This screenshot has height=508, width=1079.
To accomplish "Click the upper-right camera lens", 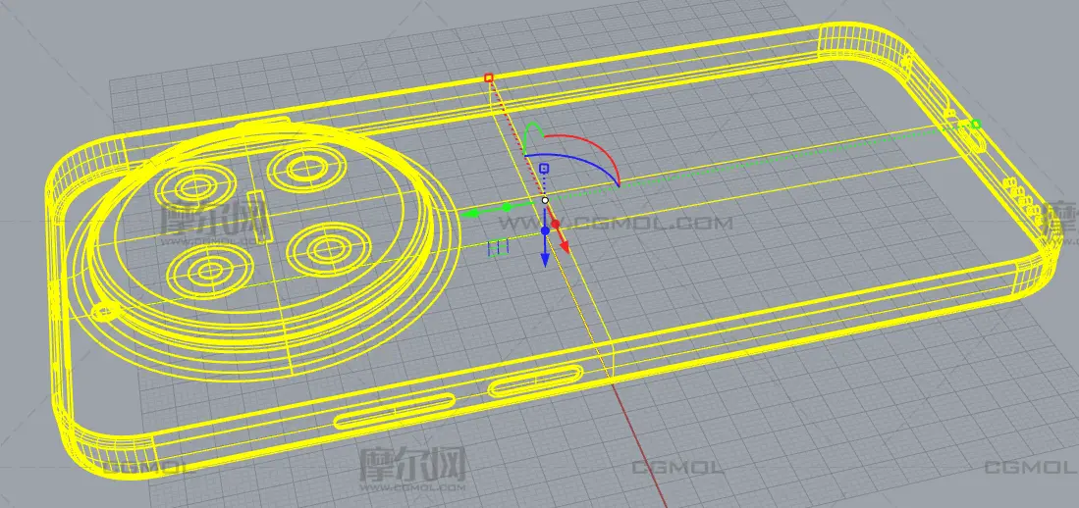I will coord(301,169).
